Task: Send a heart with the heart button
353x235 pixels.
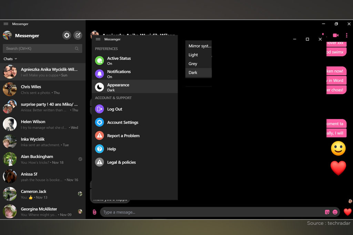Action: [x=347, y=212]
